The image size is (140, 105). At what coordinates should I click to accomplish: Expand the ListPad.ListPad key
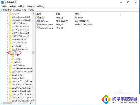pyautogui.click(x=7, y=39)
